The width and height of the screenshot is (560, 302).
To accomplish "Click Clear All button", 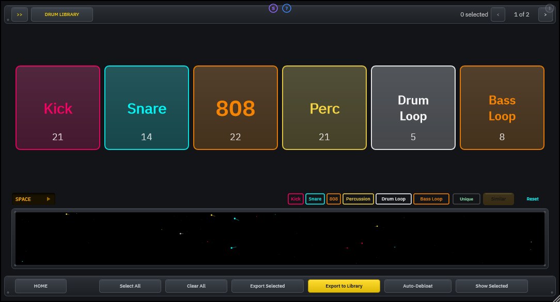I will click(196, 286).
